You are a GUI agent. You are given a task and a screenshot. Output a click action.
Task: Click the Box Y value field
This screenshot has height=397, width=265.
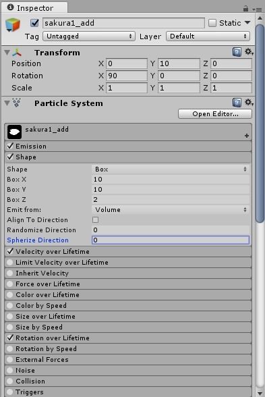[171, 189]
